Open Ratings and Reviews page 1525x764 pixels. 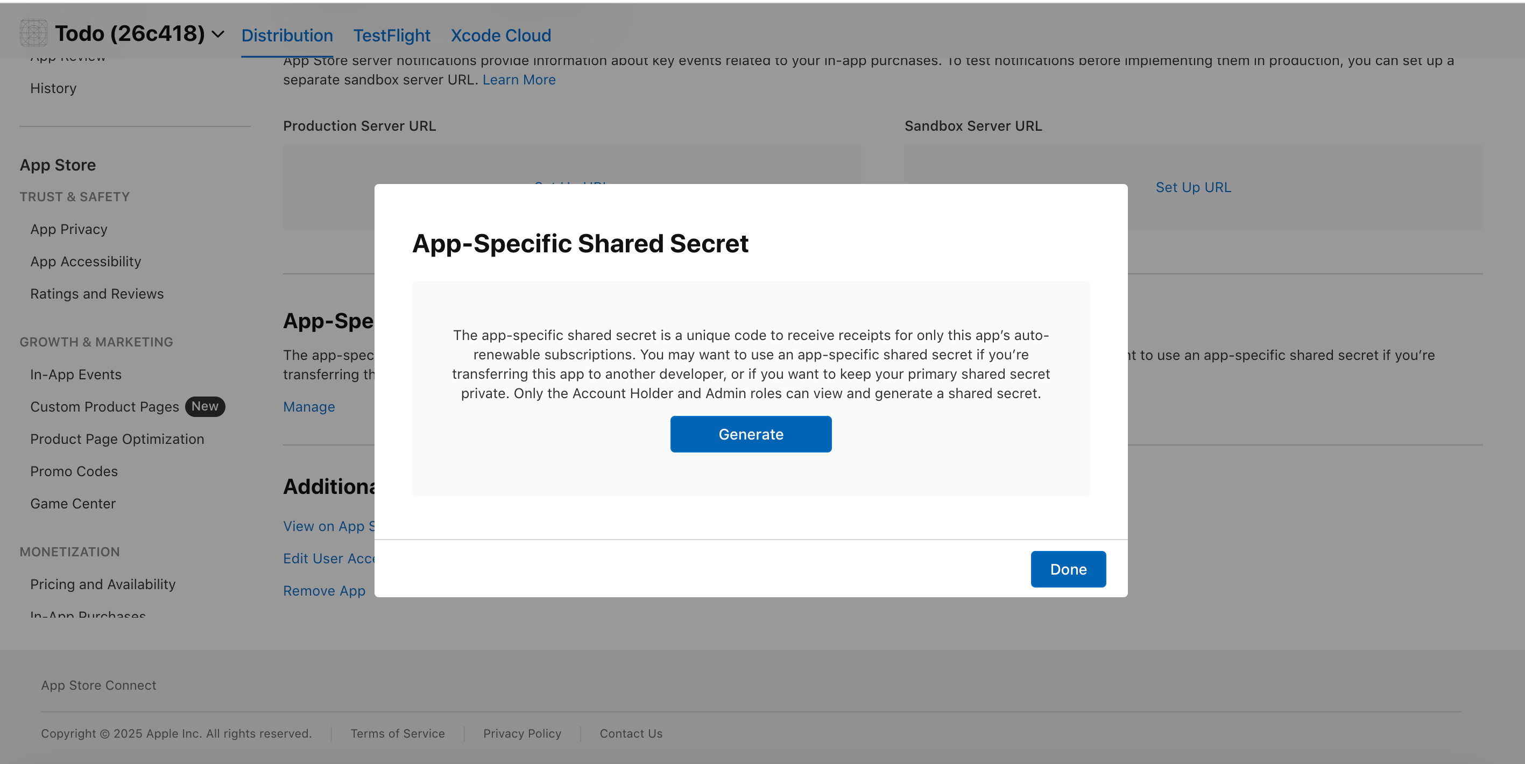pos(96,294)
